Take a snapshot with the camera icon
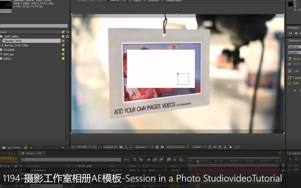 [x=121, y=147]
